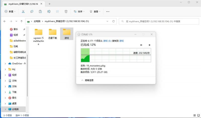The image size is (201, 118).
Task: Click 此电脑 in the address breadcrumb
Action: click(x=37, y=21)
